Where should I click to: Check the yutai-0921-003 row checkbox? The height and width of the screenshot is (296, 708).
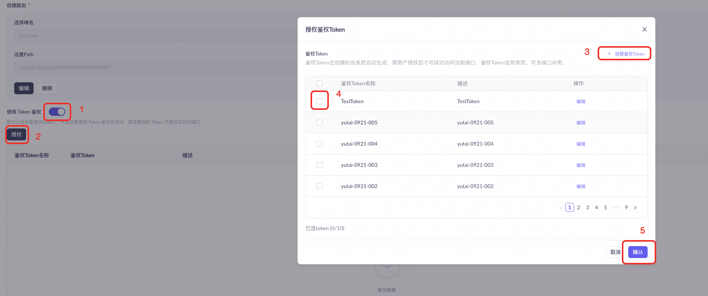point(320,165)
